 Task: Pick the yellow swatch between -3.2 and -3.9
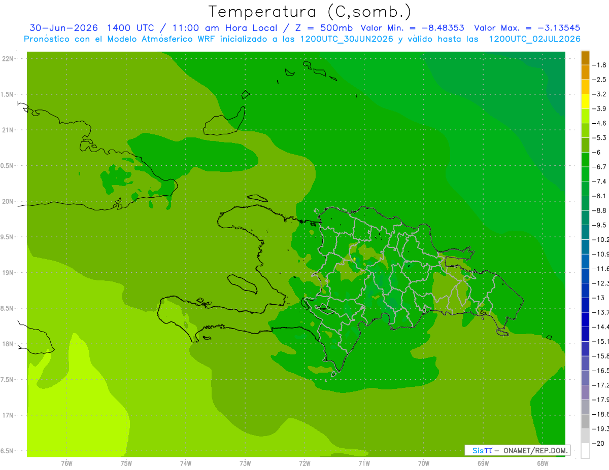point(585,101)
